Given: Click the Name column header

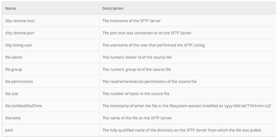Looking at the screenshot, I should click(11, 9).
